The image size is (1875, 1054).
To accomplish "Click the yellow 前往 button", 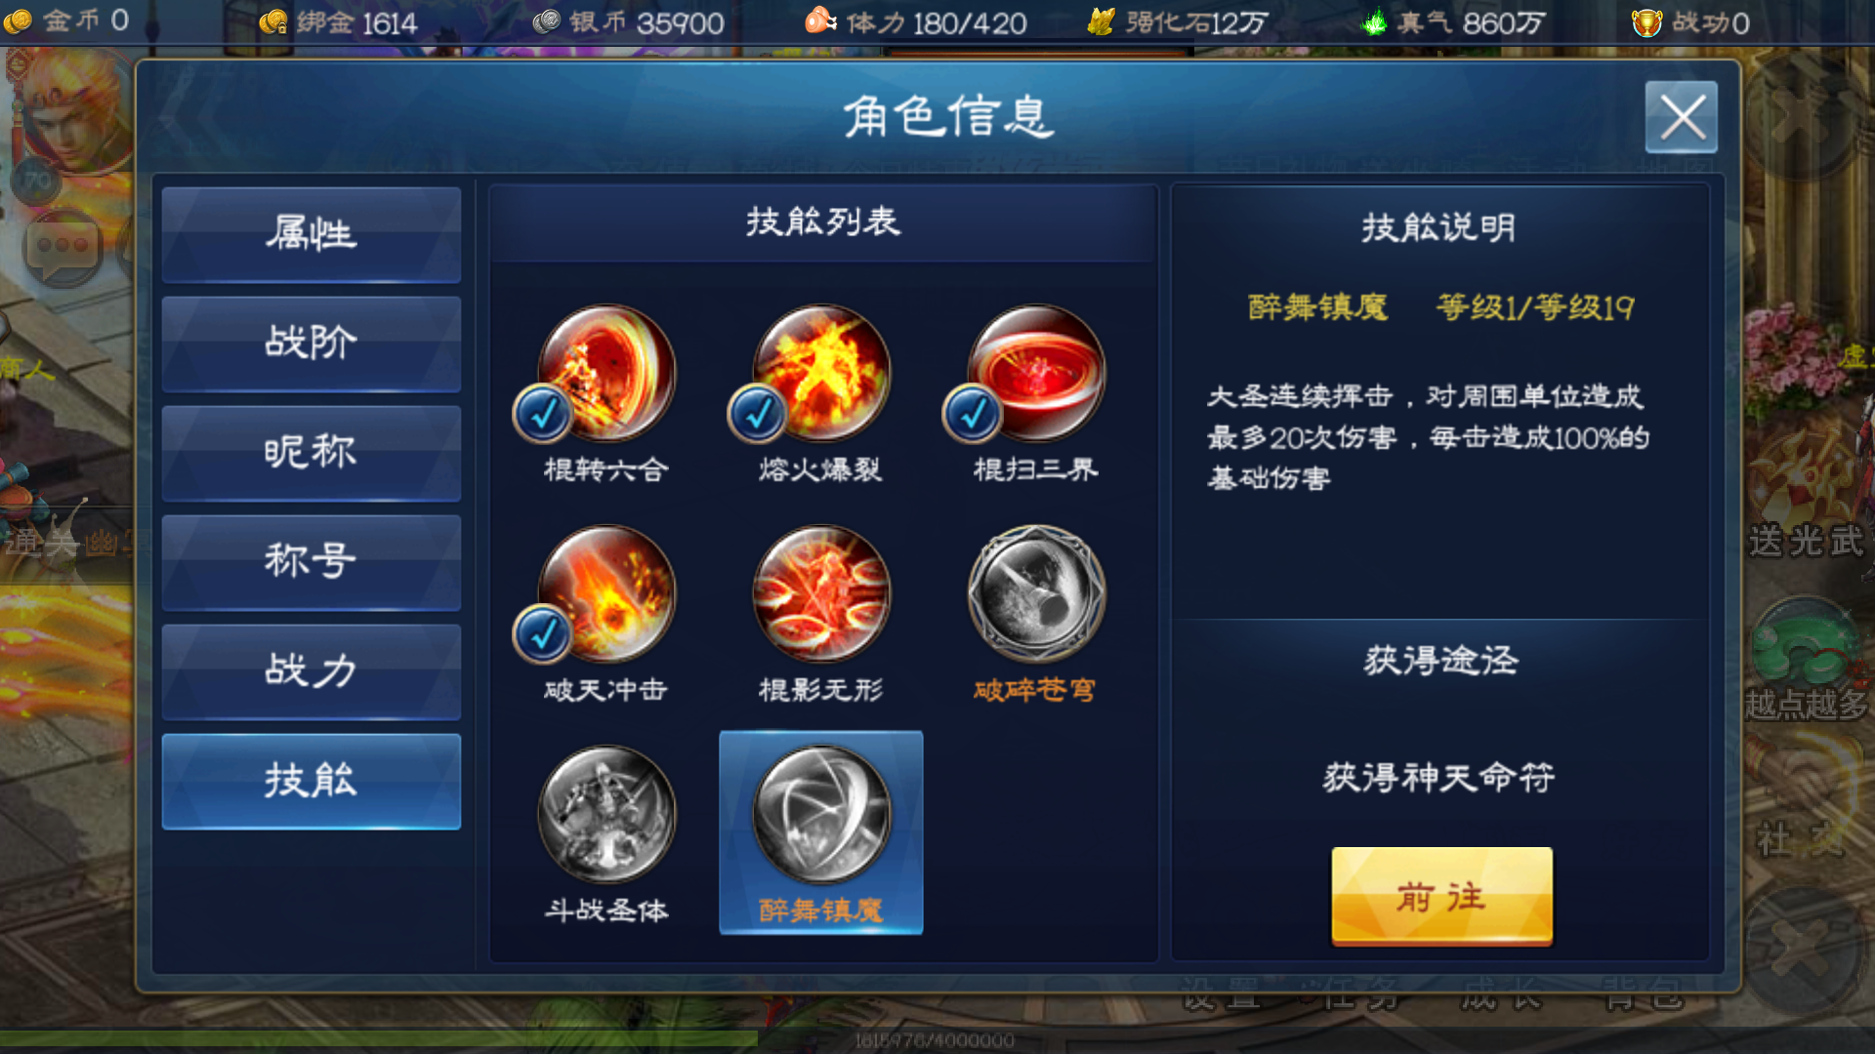I will (x=1441, y=896).
